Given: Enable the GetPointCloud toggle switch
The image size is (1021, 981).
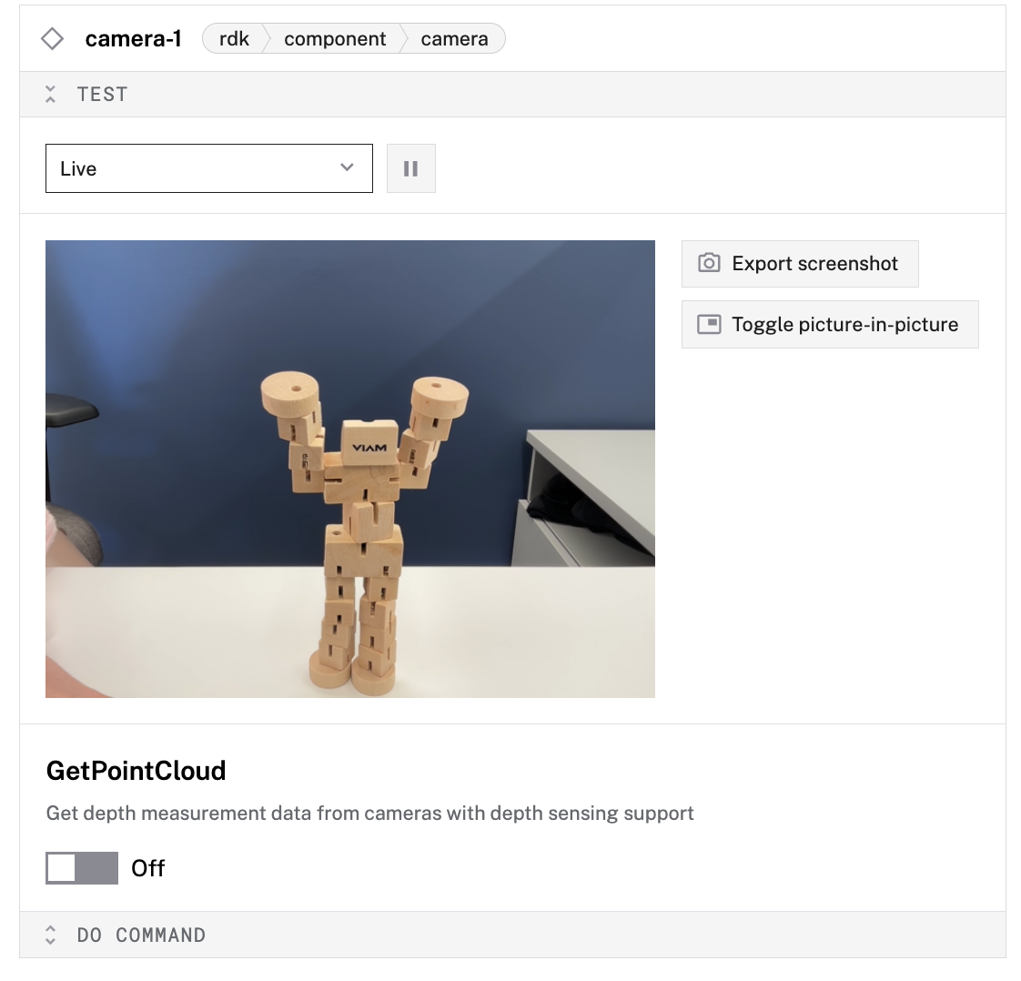Looking at the screenshot, I should tap(82, 868).
